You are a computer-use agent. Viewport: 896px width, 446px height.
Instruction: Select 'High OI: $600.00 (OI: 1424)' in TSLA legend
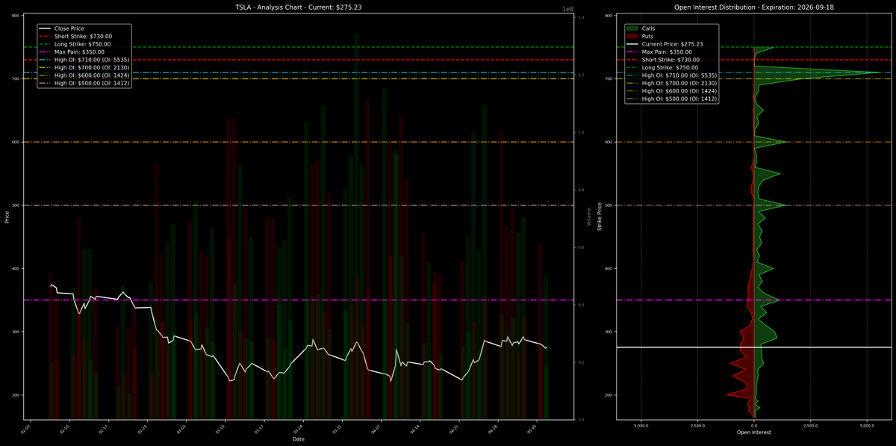[92, 75]
